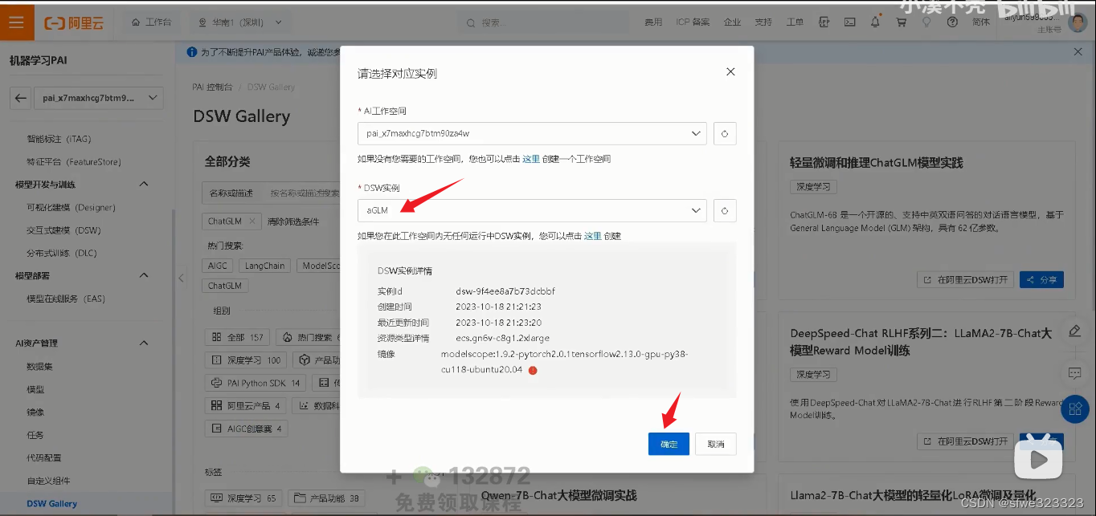Open the Cloud Shell terminal icon
The width and height of the screenshot is (1096, 516).
point(849,22)
